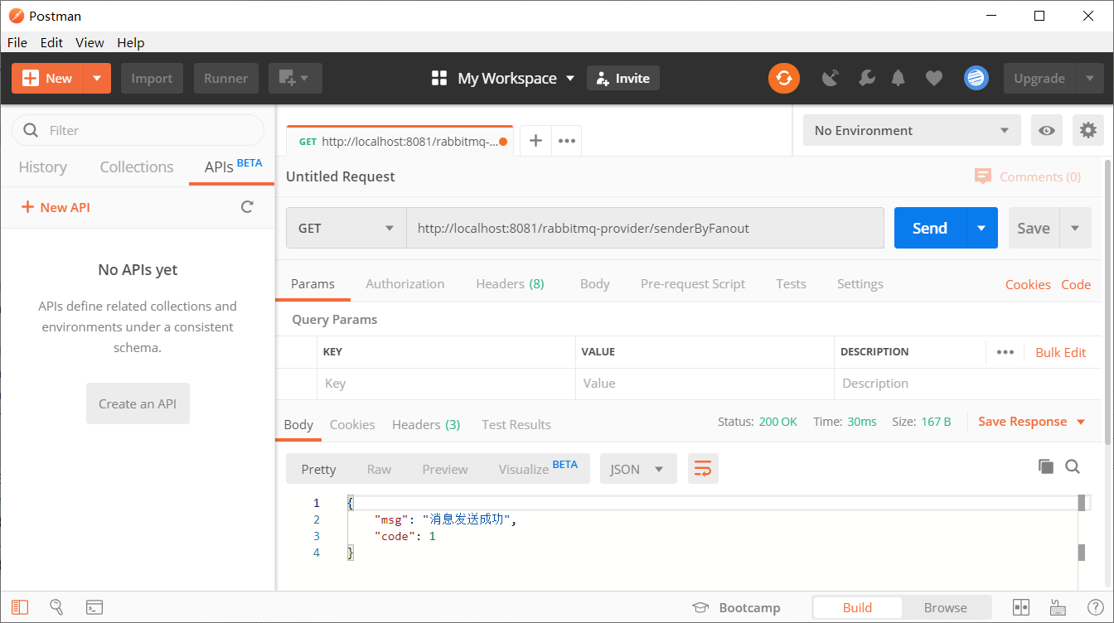Open the Save Response dropdown

[1032, 422]
